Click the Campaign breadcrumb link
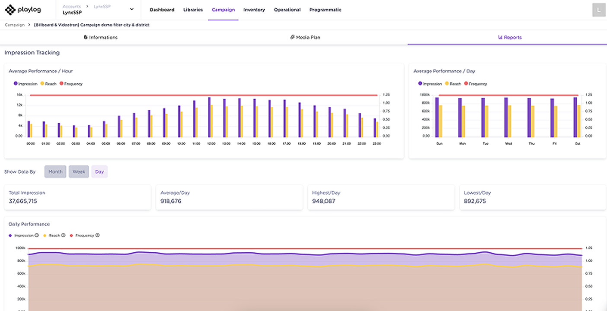The image size is (607, 311). 14,25
